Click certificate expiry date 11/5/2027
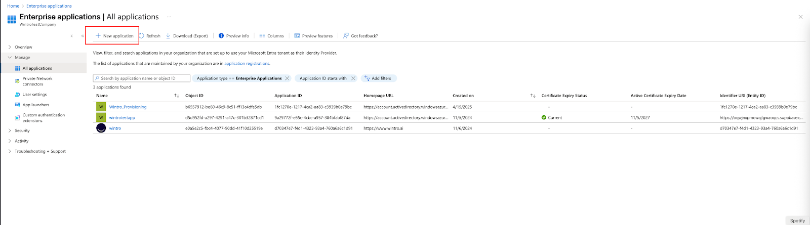This screenshot has width=810, height=225. coord(640,118)
